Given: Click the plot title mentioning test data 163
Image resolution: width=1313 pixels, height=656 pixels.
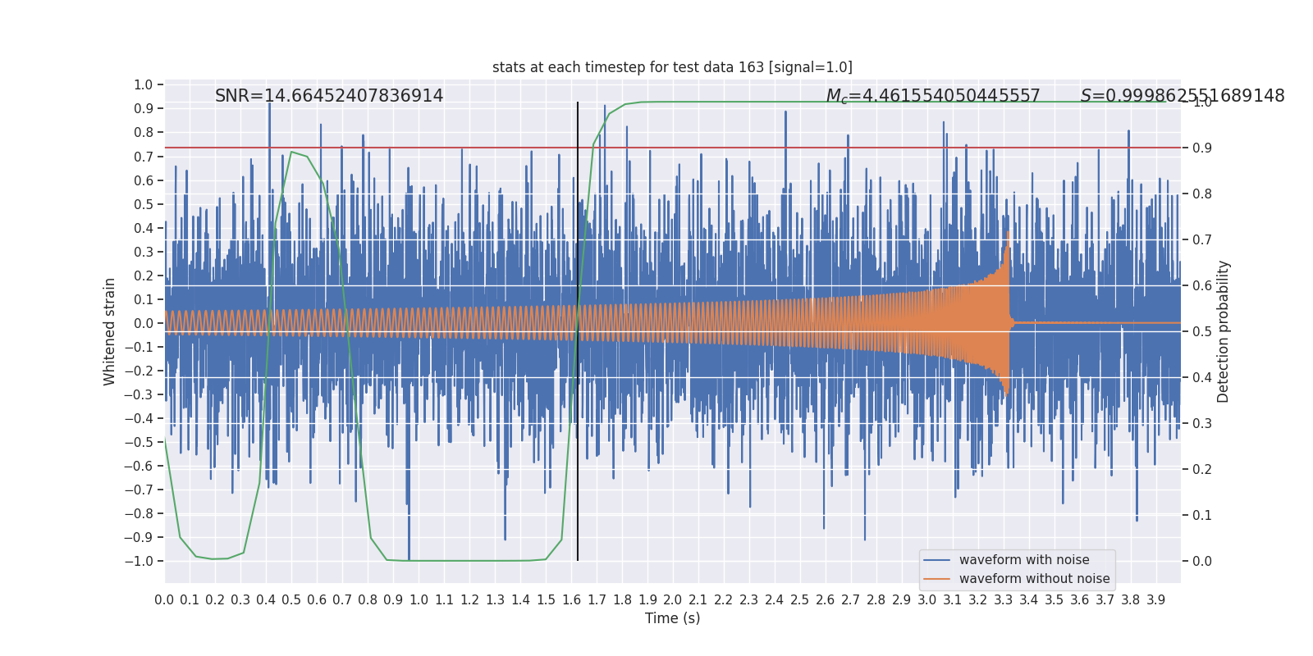Looking at the screenshot, I should pos(672,67).
